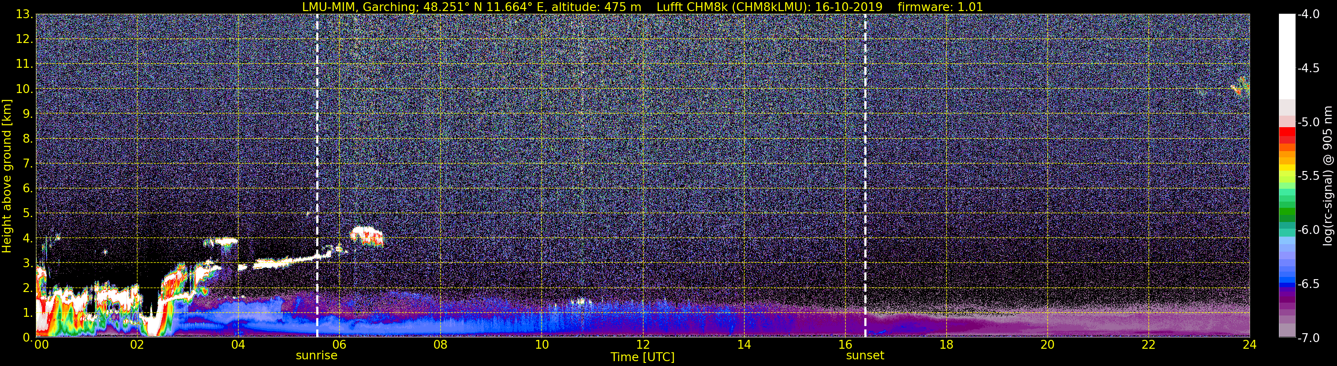Click the time axis tick label '02'
Image resolution: width=1337 pixels, height=366 pixels.
[137, 345]
